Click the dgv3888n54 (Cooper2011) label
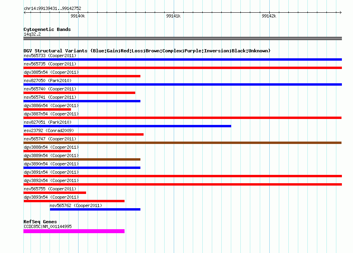353x253 pixels. click(51, 147)
